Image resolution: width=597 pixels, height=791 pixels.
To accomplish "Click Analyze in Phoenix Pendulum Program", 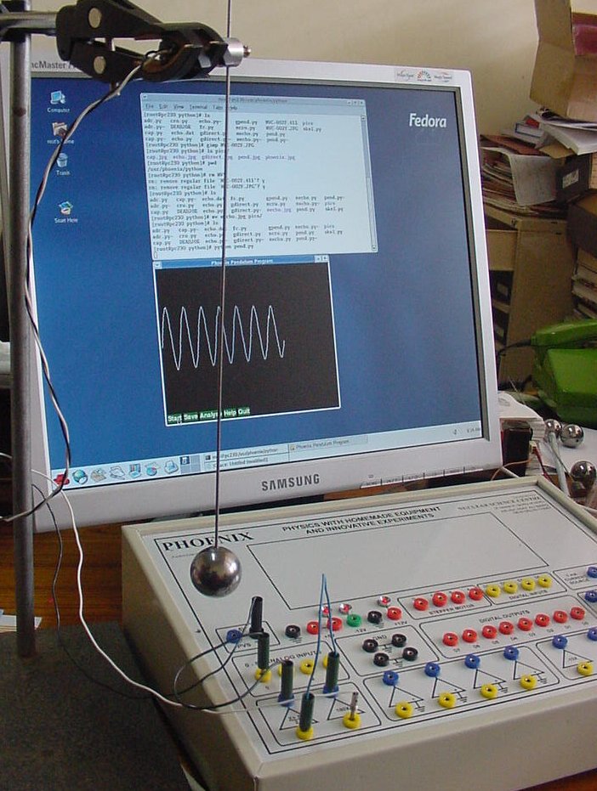I will coord(211,415).
